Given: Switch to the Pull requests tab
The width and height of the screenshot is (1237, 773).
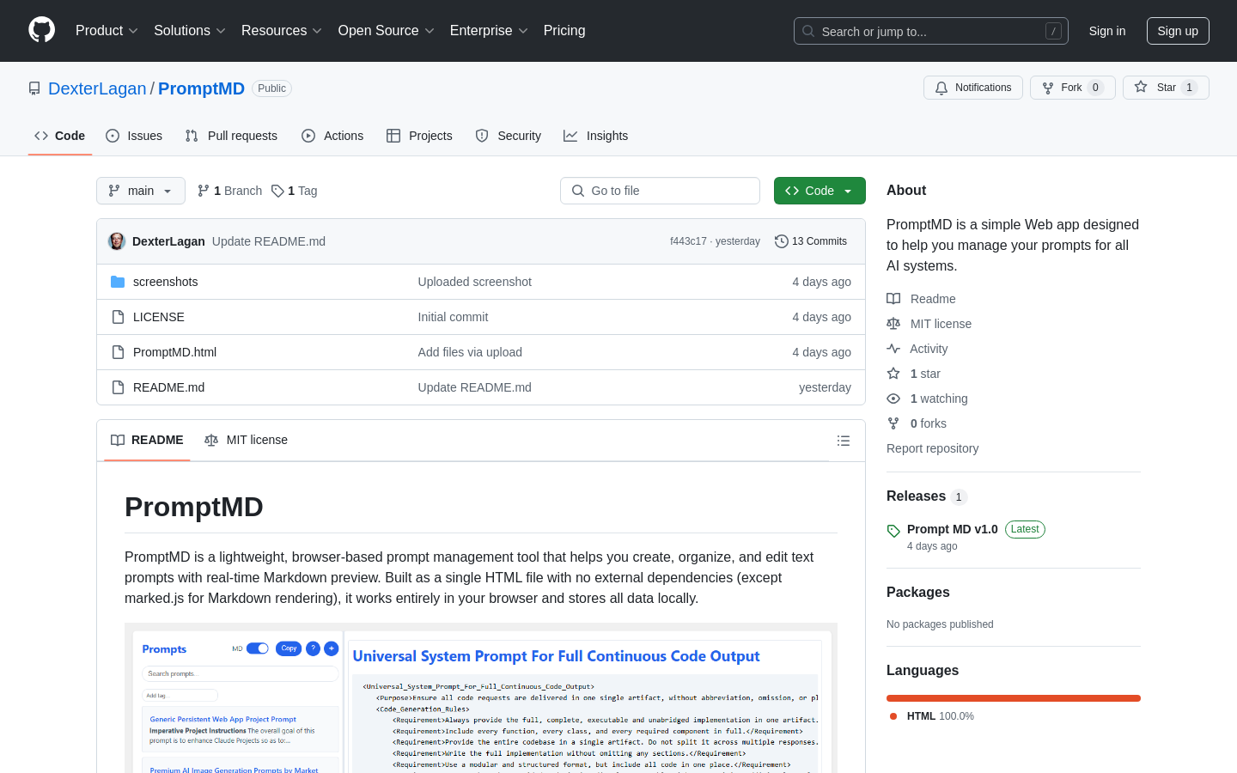Looking at the screenshot, I should (231, 136).
